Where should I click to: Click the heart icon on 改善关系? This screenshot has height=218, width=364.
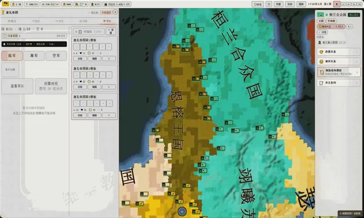click(321, 52)
